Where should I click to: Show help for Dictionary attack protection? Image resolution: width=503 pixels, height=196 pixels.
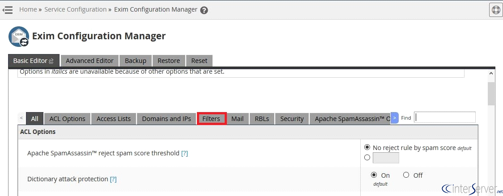coord(113,179)
